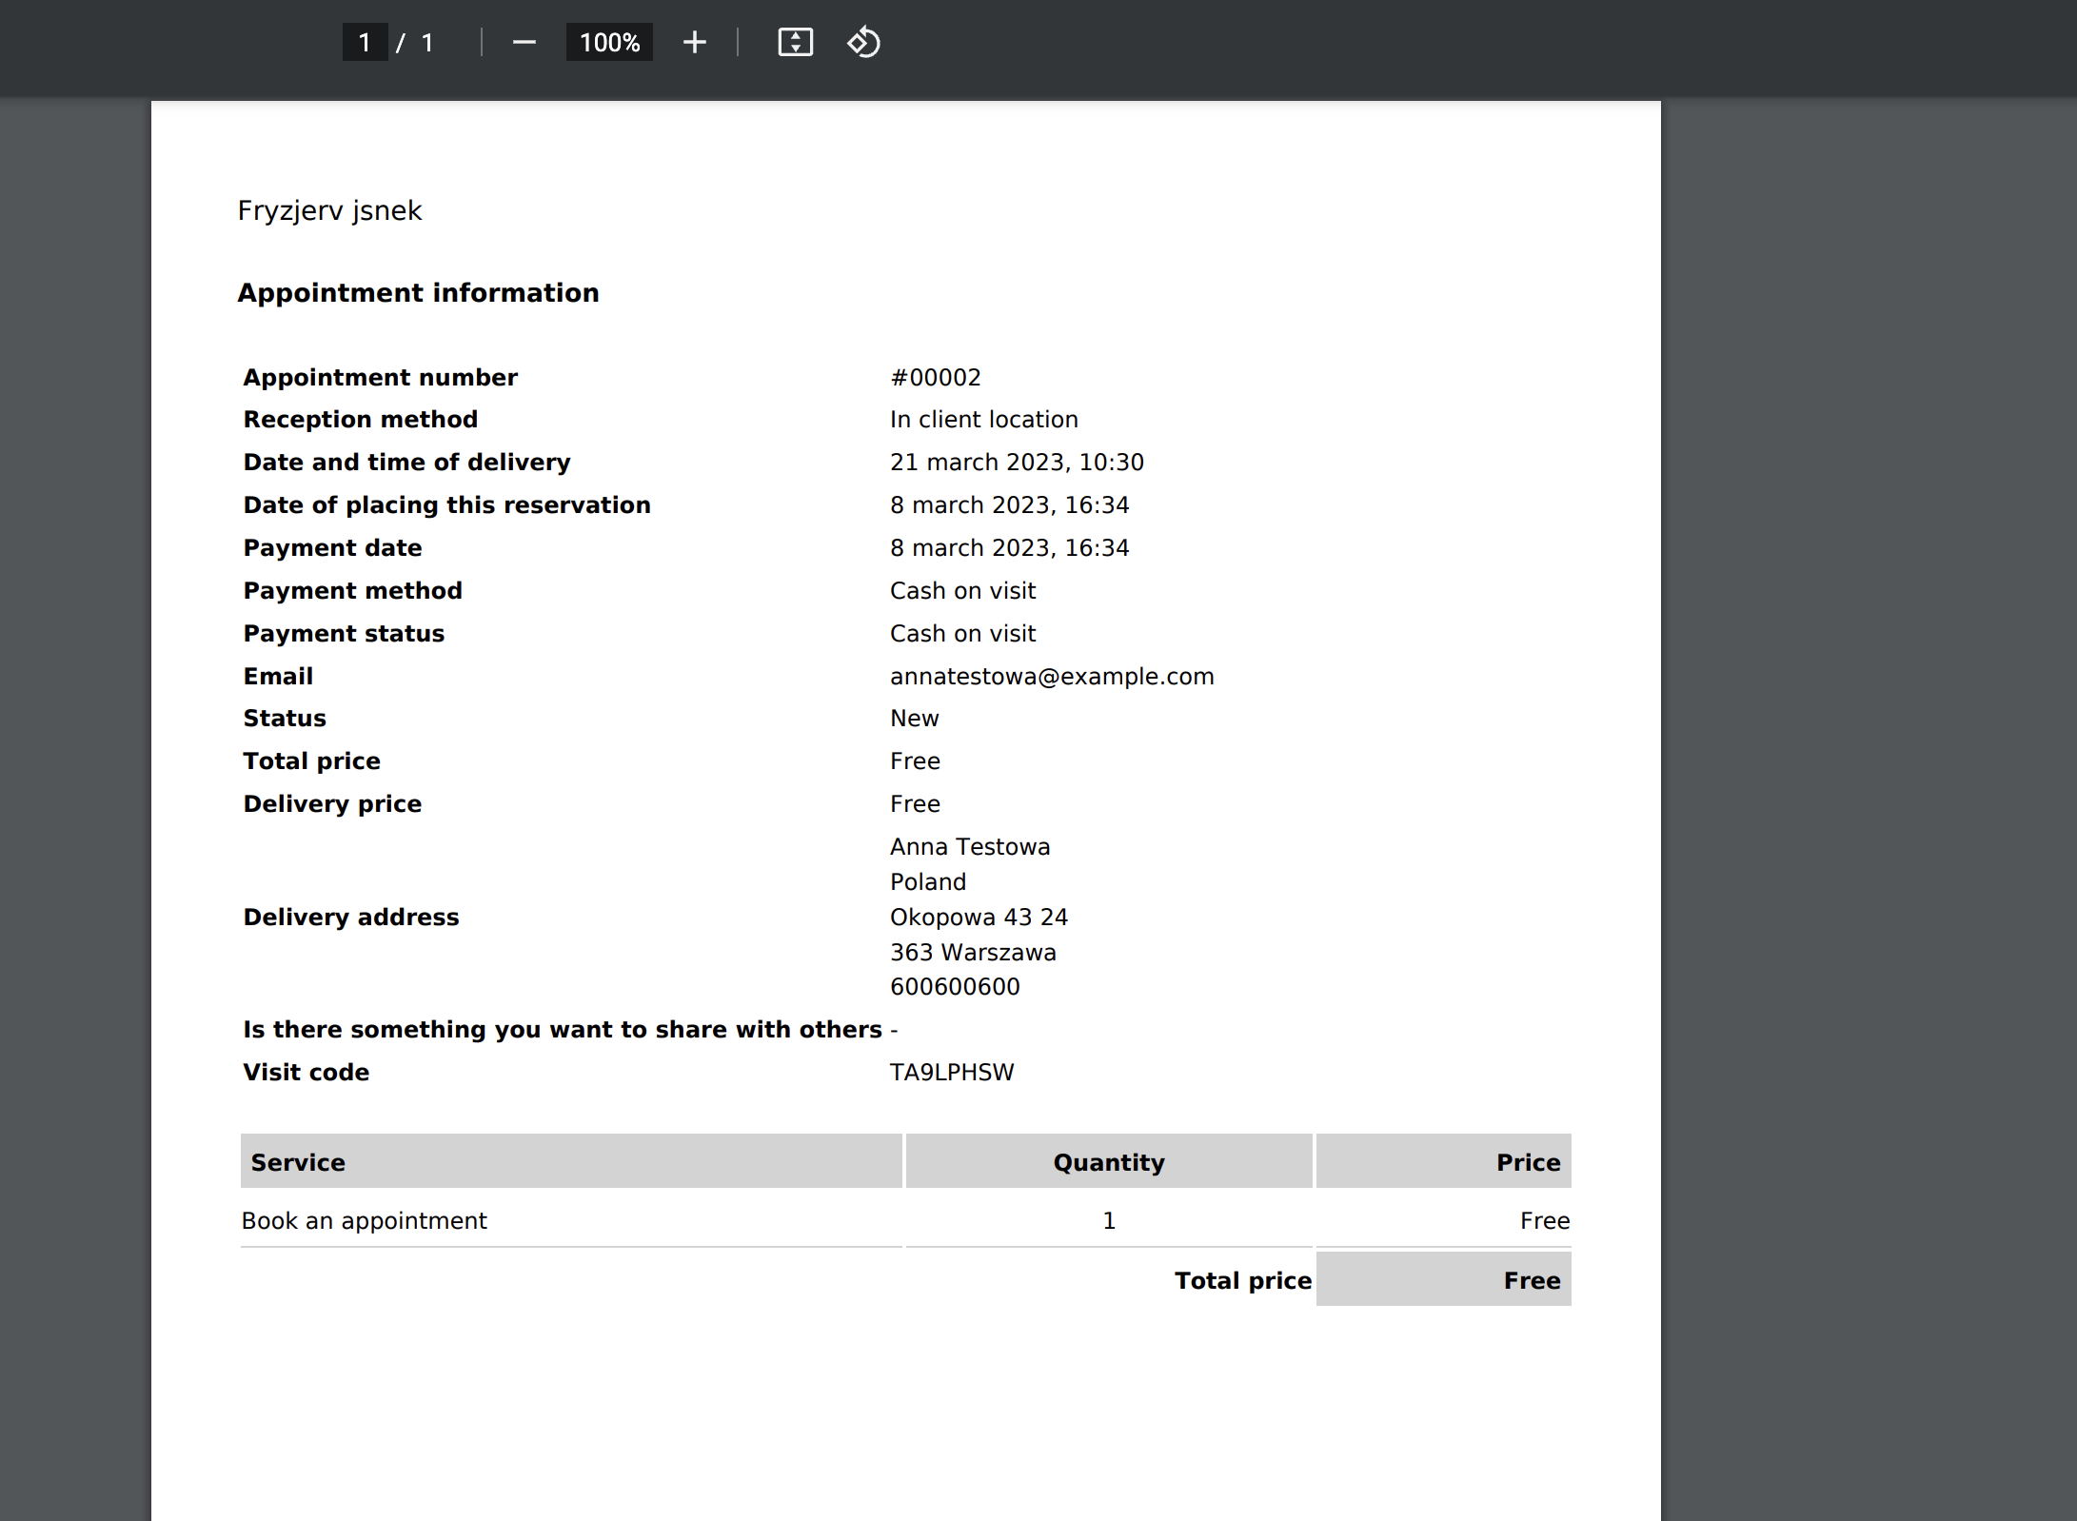Click appointment number #00002
Viewport: 2077px width, 1521px height.
[x=935, y=378]
